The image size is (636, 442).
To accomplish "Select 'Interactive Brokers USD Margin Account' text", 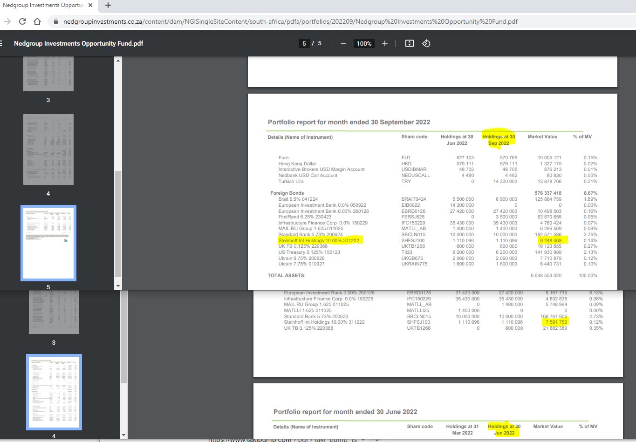I will click(x=321, y=170).
